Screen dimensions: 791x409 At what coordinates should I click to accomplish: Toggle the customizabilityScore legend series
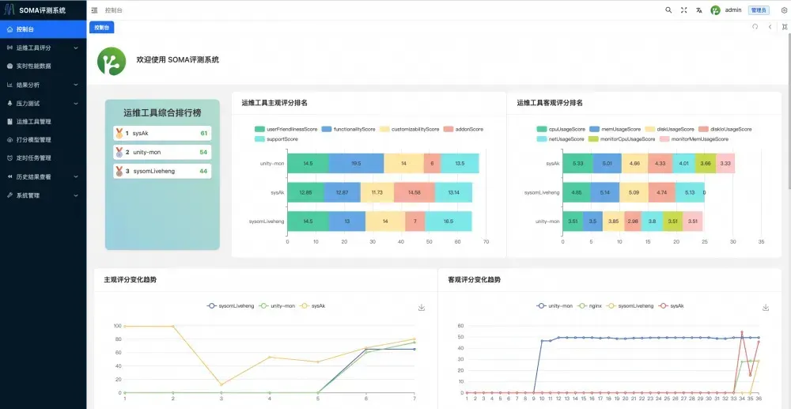point(409,129)
